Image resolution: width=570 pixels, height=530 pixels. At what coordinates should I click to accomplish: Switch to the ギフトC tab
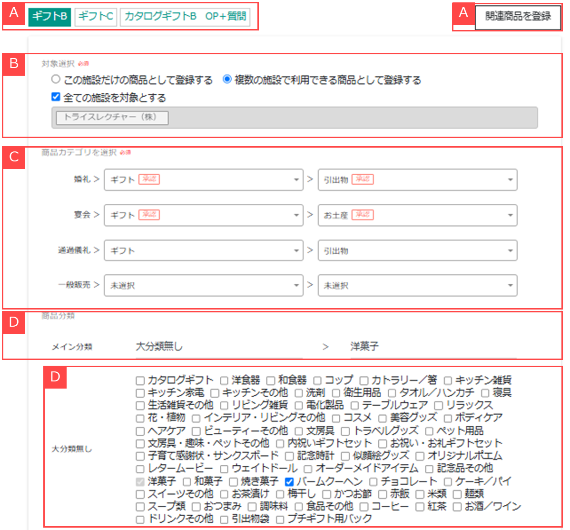tap(96, 17)
